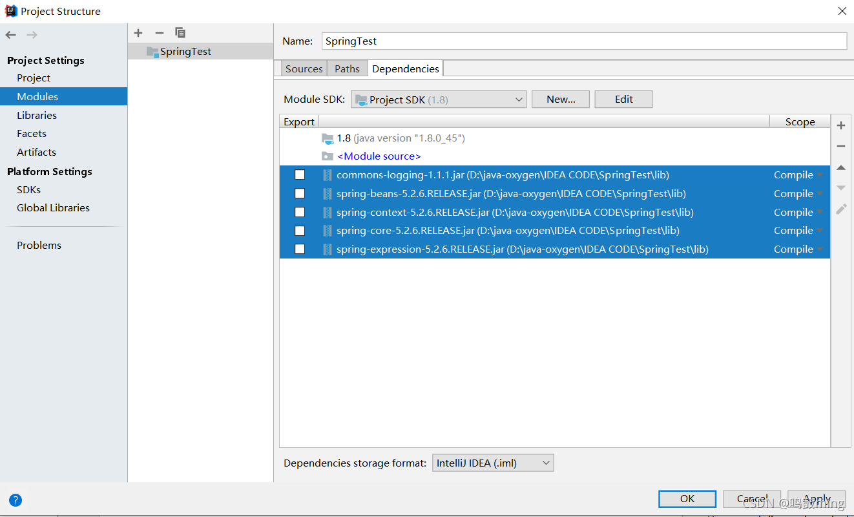854x517 pixels.
Task: Click the SpringTest module folder icon
Action: tap(152, 52)
